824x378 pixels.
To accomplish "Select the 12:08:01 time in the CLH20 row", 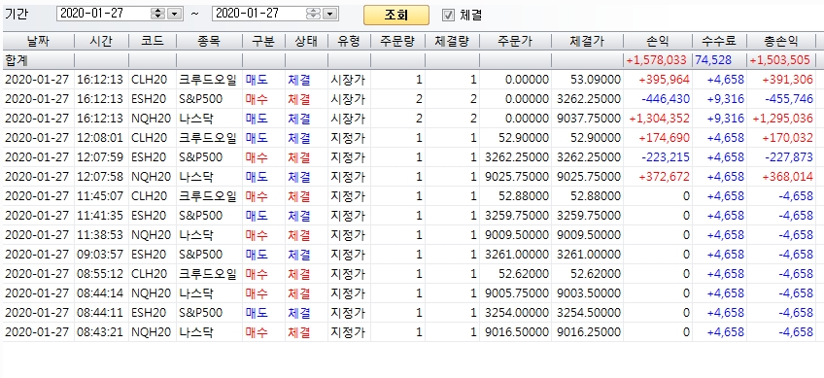I will point(100,138).
